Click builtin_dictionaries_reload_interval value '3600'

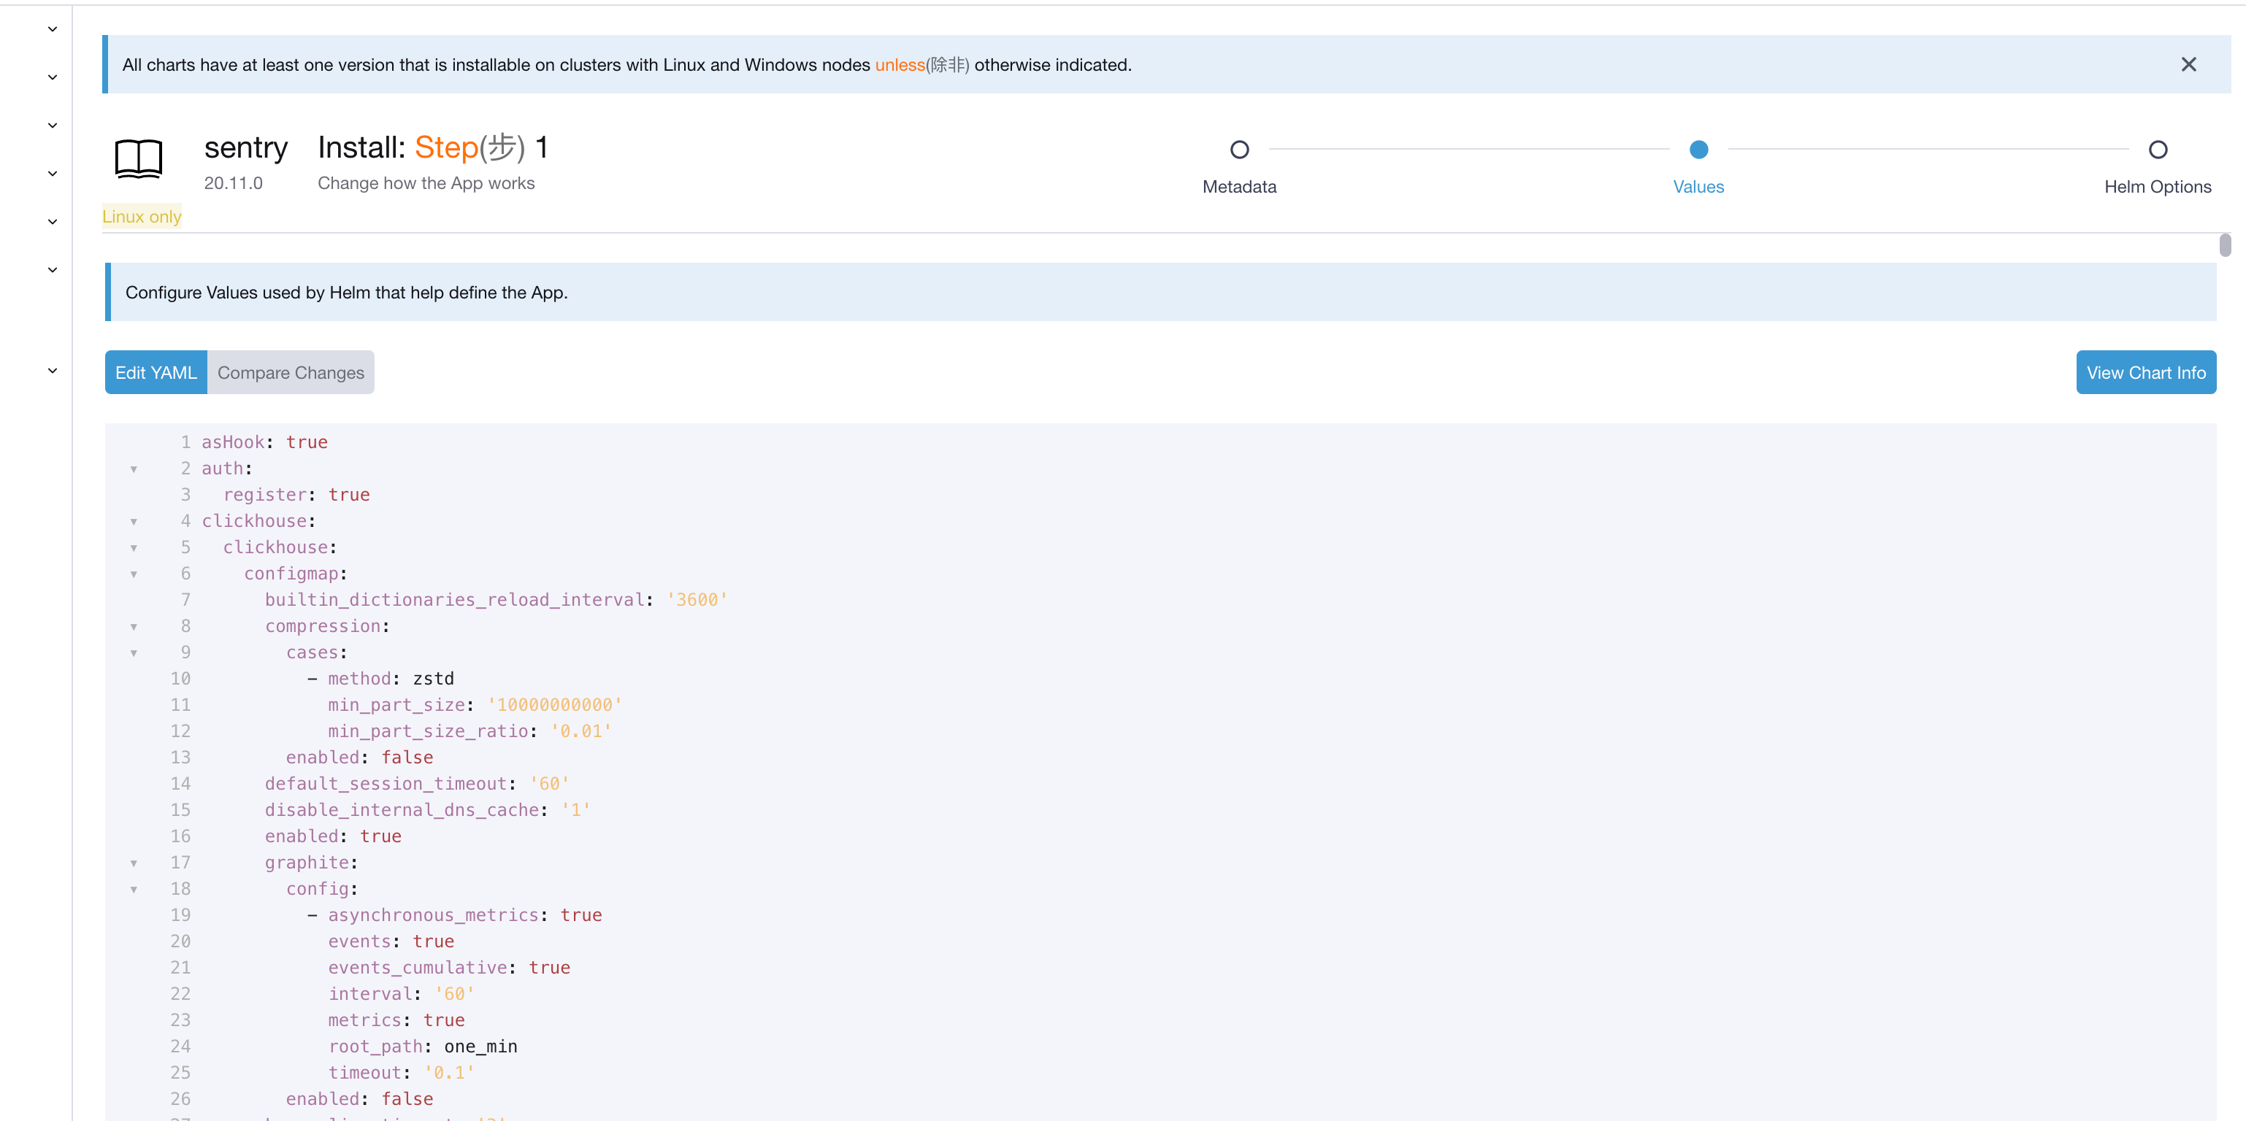697,600
